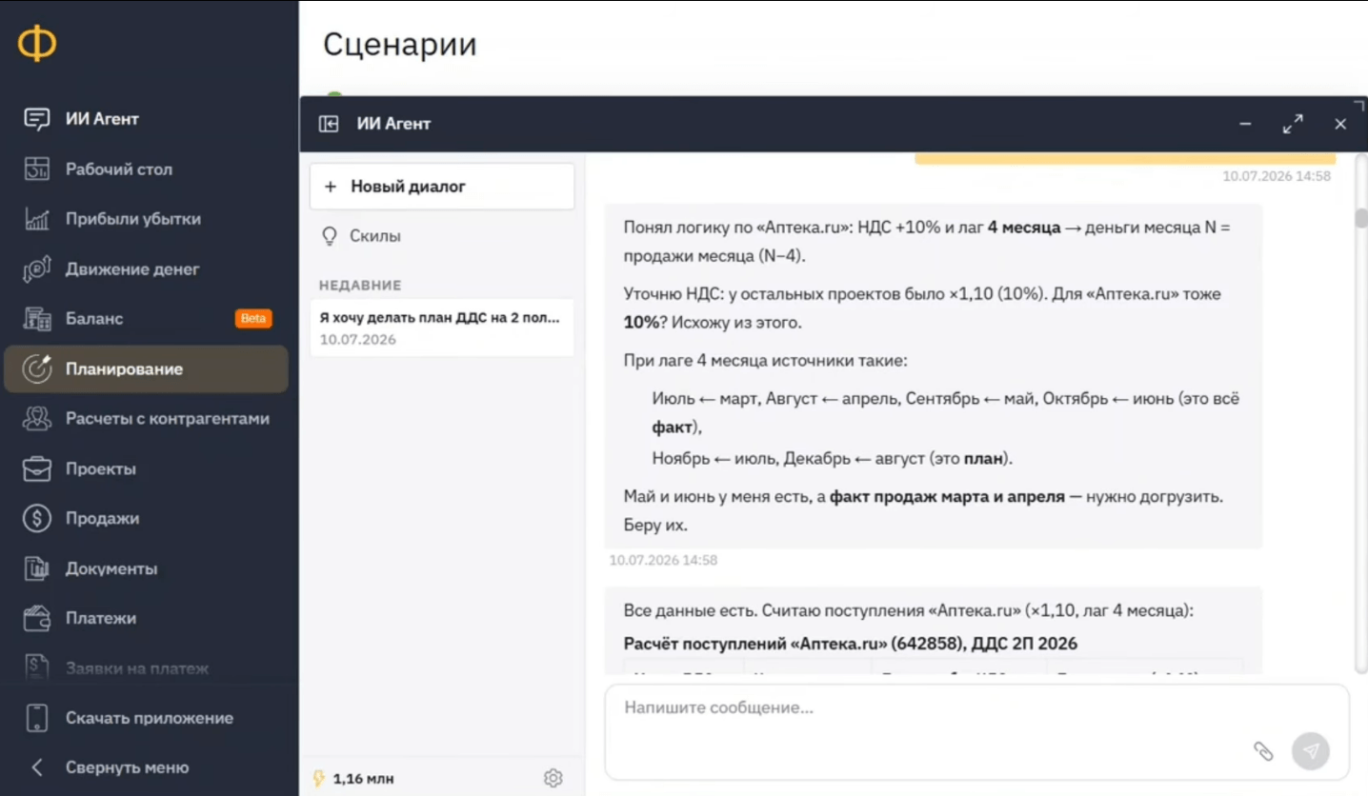This screenshot has height=796, width=1368.
Task: Click the lightning token balance icon
Action: pyautogui.click(x=319, y=779)
